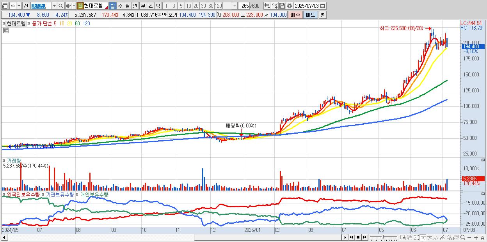This screenshot has height=242, width=487.
Task: Click the 2025/07/03 date field
Action: coord(306,6)
